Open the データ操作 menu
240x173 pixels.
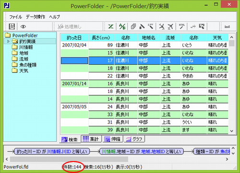click(x=36, y=17)
